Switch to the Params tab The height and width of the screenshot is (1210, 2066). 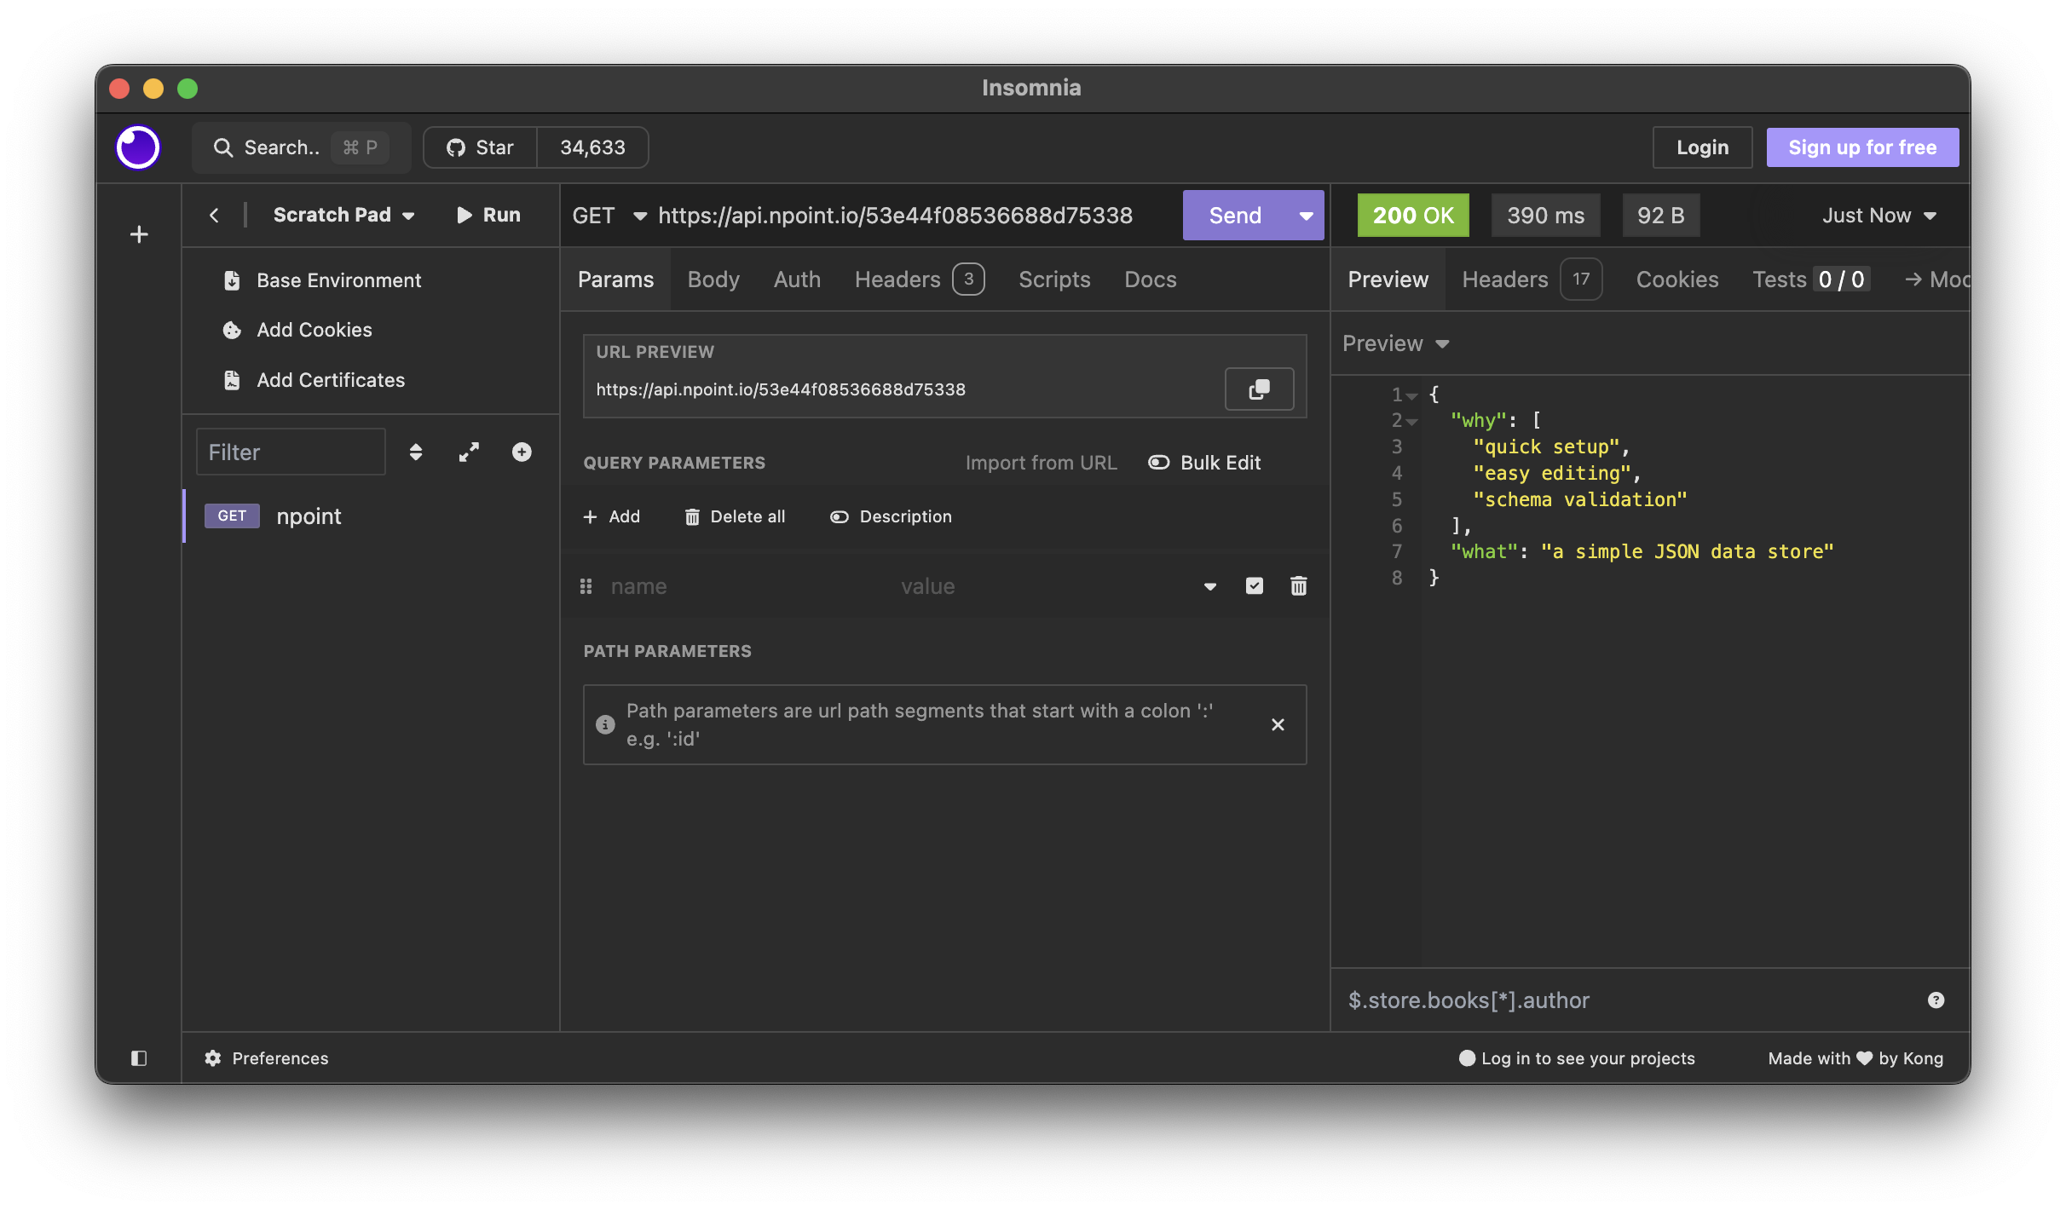[615, 279]
